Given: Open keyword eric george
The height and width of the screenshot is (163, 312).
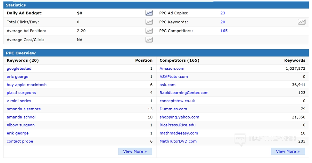Looking at the screenshot, I should (x=18, y=77).
